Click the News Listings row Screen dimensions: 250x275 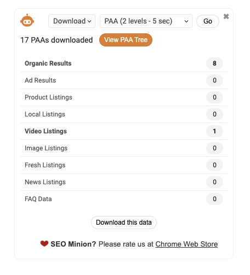[124, 182]
